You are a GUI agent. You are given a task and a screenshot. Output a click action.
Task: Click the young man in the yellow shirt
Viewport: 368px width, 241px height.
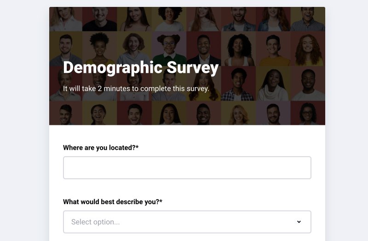[273, 48]
